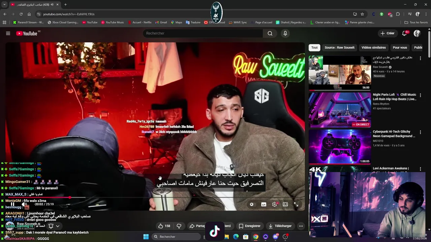Open the Raw Soueelt channel name in suggestions
Viewport: 431px width, 242px height.
point(380,67)
